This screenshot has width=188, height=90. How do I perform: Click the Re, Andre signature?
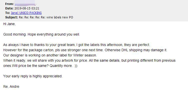coord(11,86)
